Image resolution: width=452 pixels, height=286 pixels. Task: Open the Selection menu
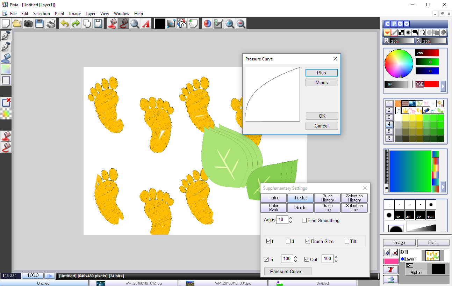tap(41, 14)
